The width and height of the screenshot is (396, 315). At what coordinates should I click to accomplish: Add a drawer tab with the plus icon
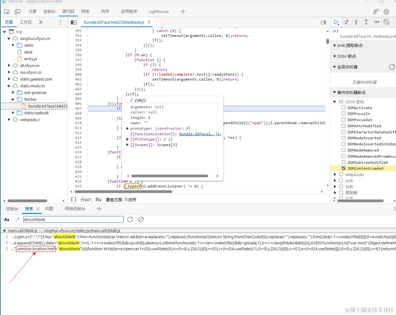click(x=99, y=209)
